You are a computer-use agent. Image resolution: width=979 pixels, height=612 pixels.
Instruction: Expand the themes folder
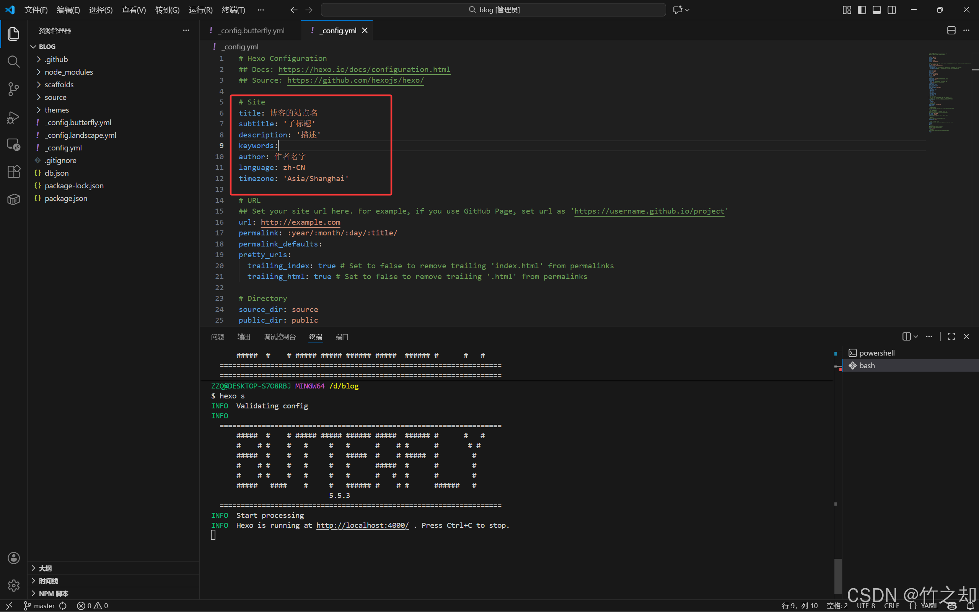(x=56, y=110)
